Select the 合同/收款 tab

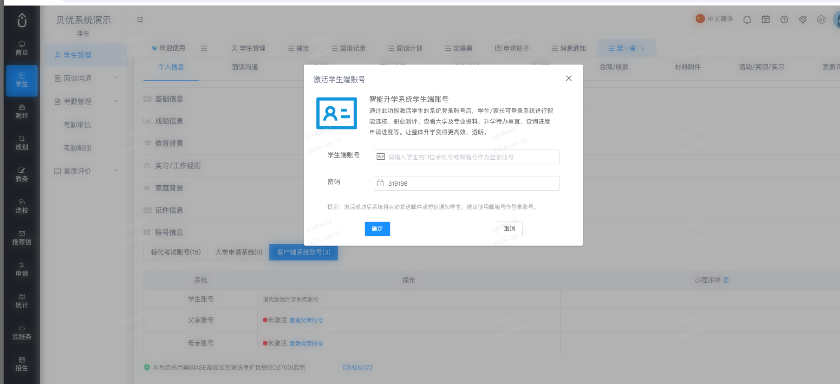click(614, 67)
